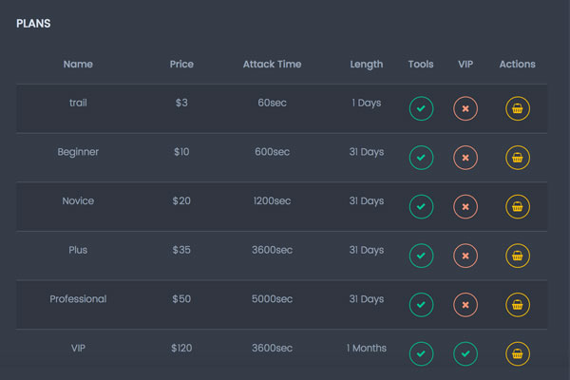Click the Attack Time column header

(272, 64)
